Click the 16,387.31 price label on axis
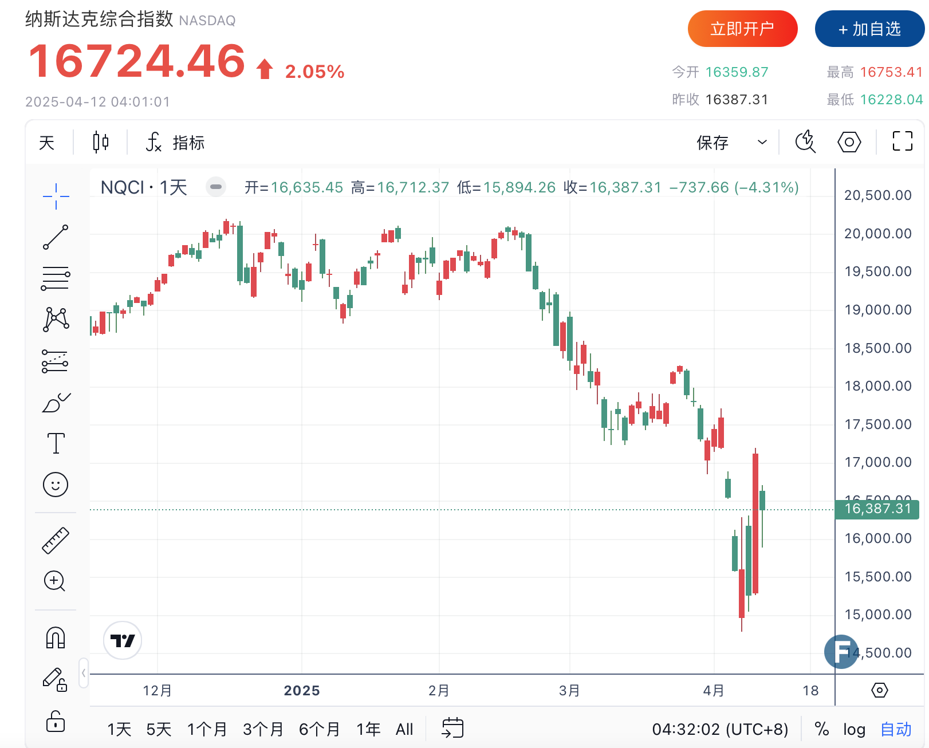929x748 pixels. coord(877,509)
